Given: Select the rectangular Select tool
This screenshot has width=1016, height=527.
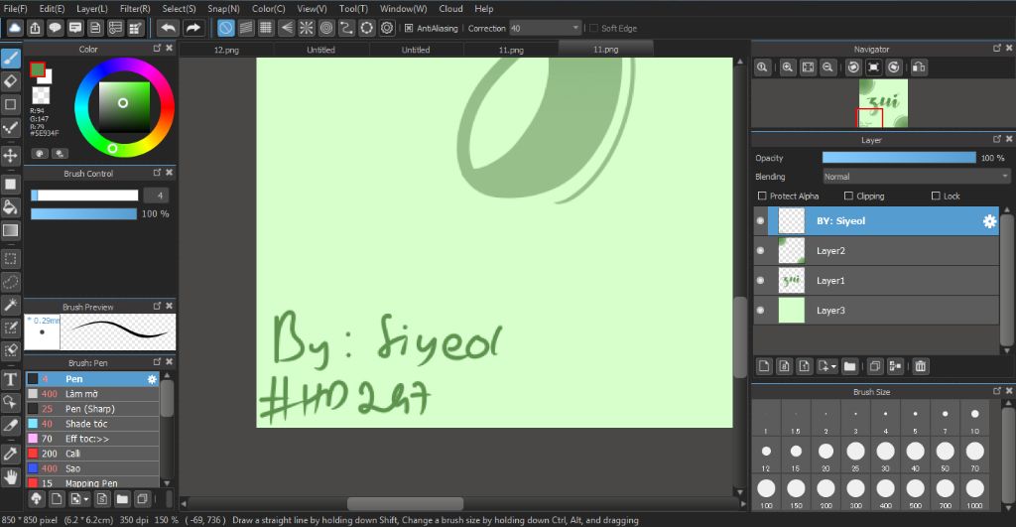Looking at the screenshot, I should pos(10,259).
